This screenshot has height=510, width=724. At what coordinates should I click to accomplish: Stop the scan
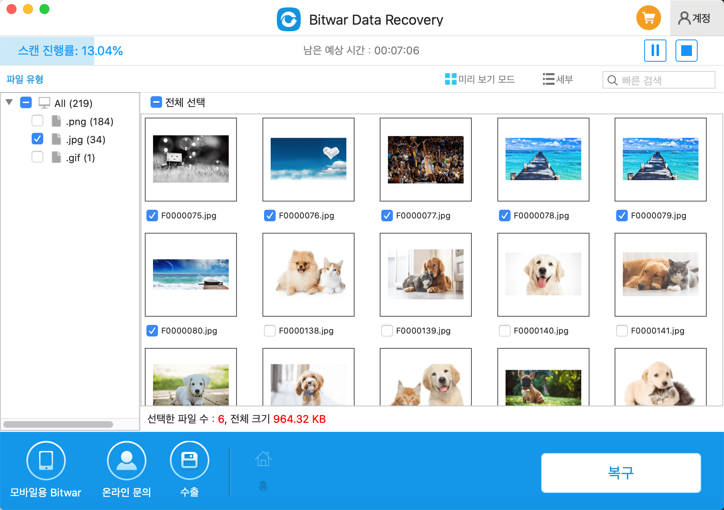coord(686,51)
